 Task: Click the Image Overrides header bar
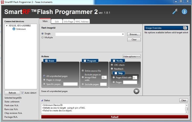[166, 28]
